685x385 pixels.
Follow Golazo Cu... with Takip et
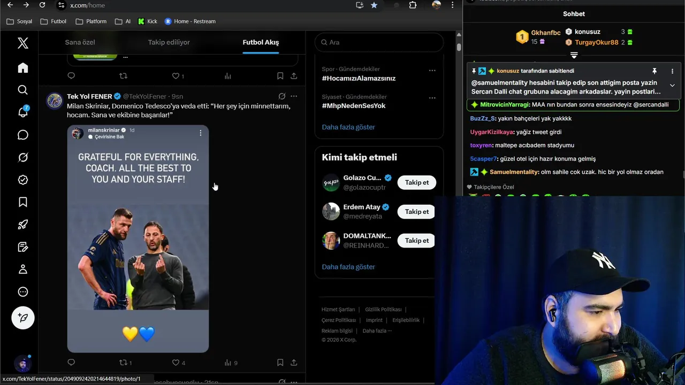click(x=417, y=182)
